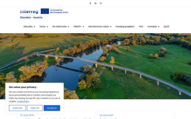The image size is (191, 119).
Task: Click the Slovakia – Austria title
Action: [31, 17]
